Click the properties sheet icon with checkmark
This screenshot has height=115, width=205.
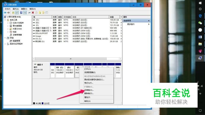(x=36, y=13)
